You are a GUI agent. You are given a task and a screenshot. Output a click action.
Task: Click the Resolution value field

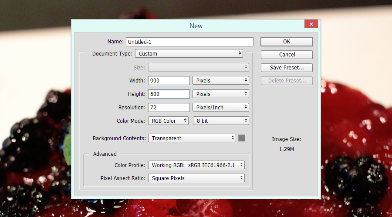(x=169, y=108)
